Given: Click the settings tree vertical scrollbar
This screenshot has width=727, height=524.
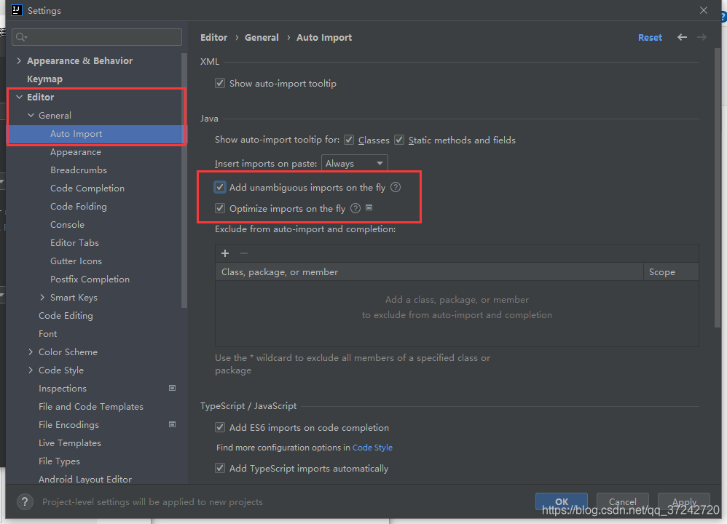Looking at the screenshot, I should point(184,180).
